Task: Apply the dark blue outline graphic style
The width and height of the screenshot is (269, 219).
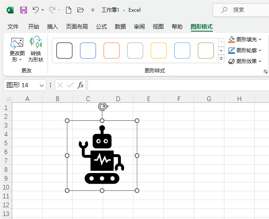Action: [x=88, y=51]
